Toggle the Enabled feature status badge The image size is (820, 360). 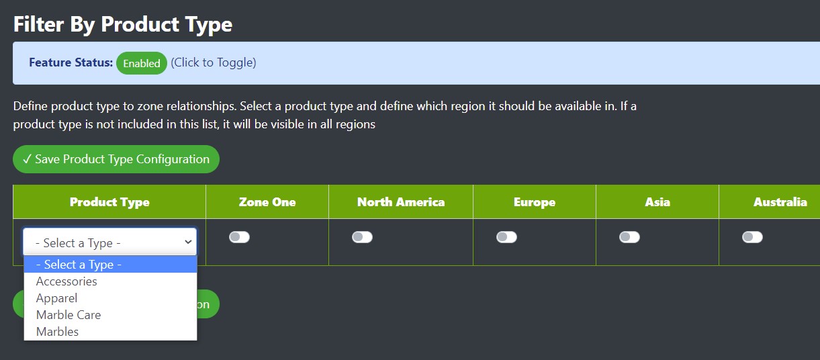click(142, 63)
